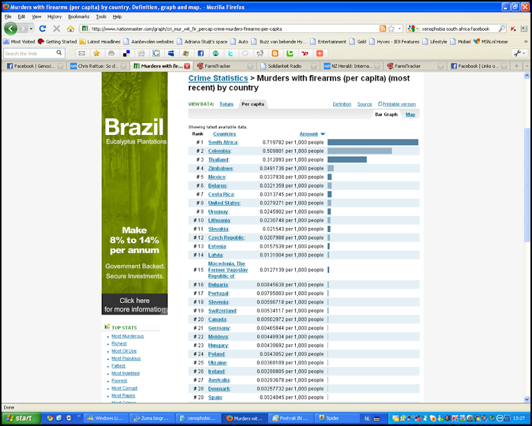Sort by the Amount column arrow
532x426 pixels.
pos(323,134)
